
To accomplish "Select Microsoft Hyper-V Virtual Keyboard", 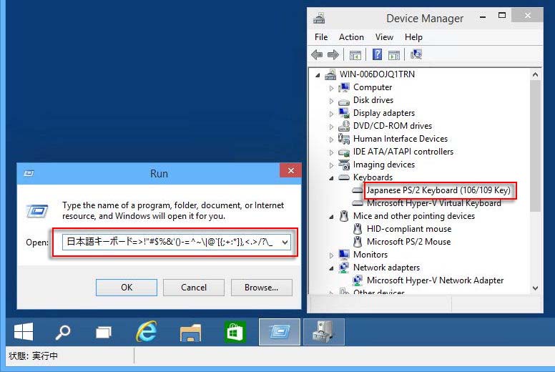I will click(x=434, y=203).
